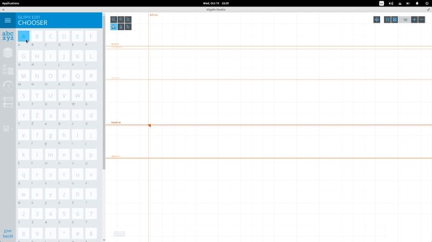The width and height of the screenshot is (432, 242).
Task: Select the lowercase b glyph tile
Action: point(64,115)
